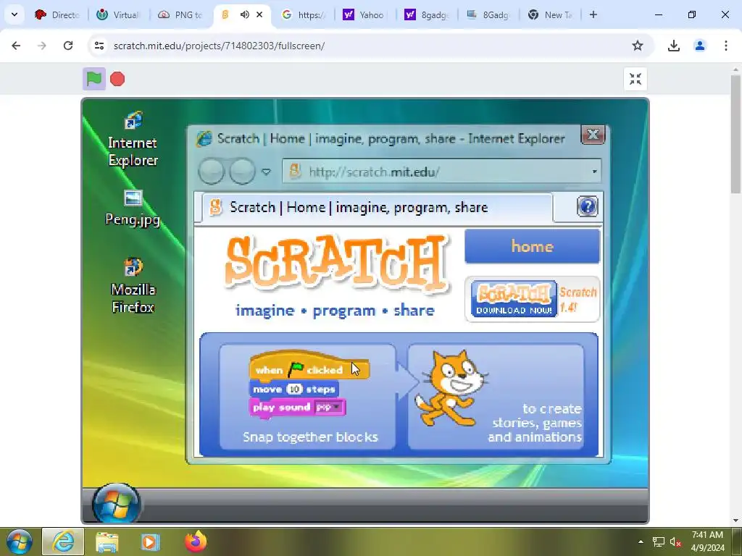Switch to the Yahoo tab
The image size is (742, 556).
point(365,14)
